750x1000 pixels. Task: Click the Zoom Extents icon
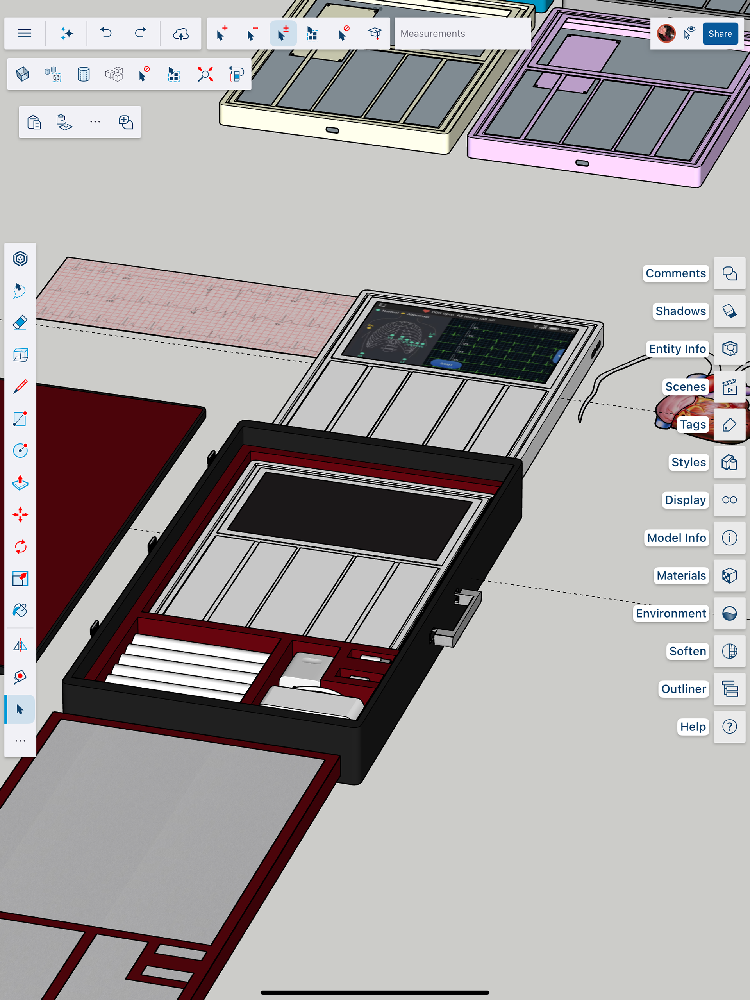[x=205, y=74]
